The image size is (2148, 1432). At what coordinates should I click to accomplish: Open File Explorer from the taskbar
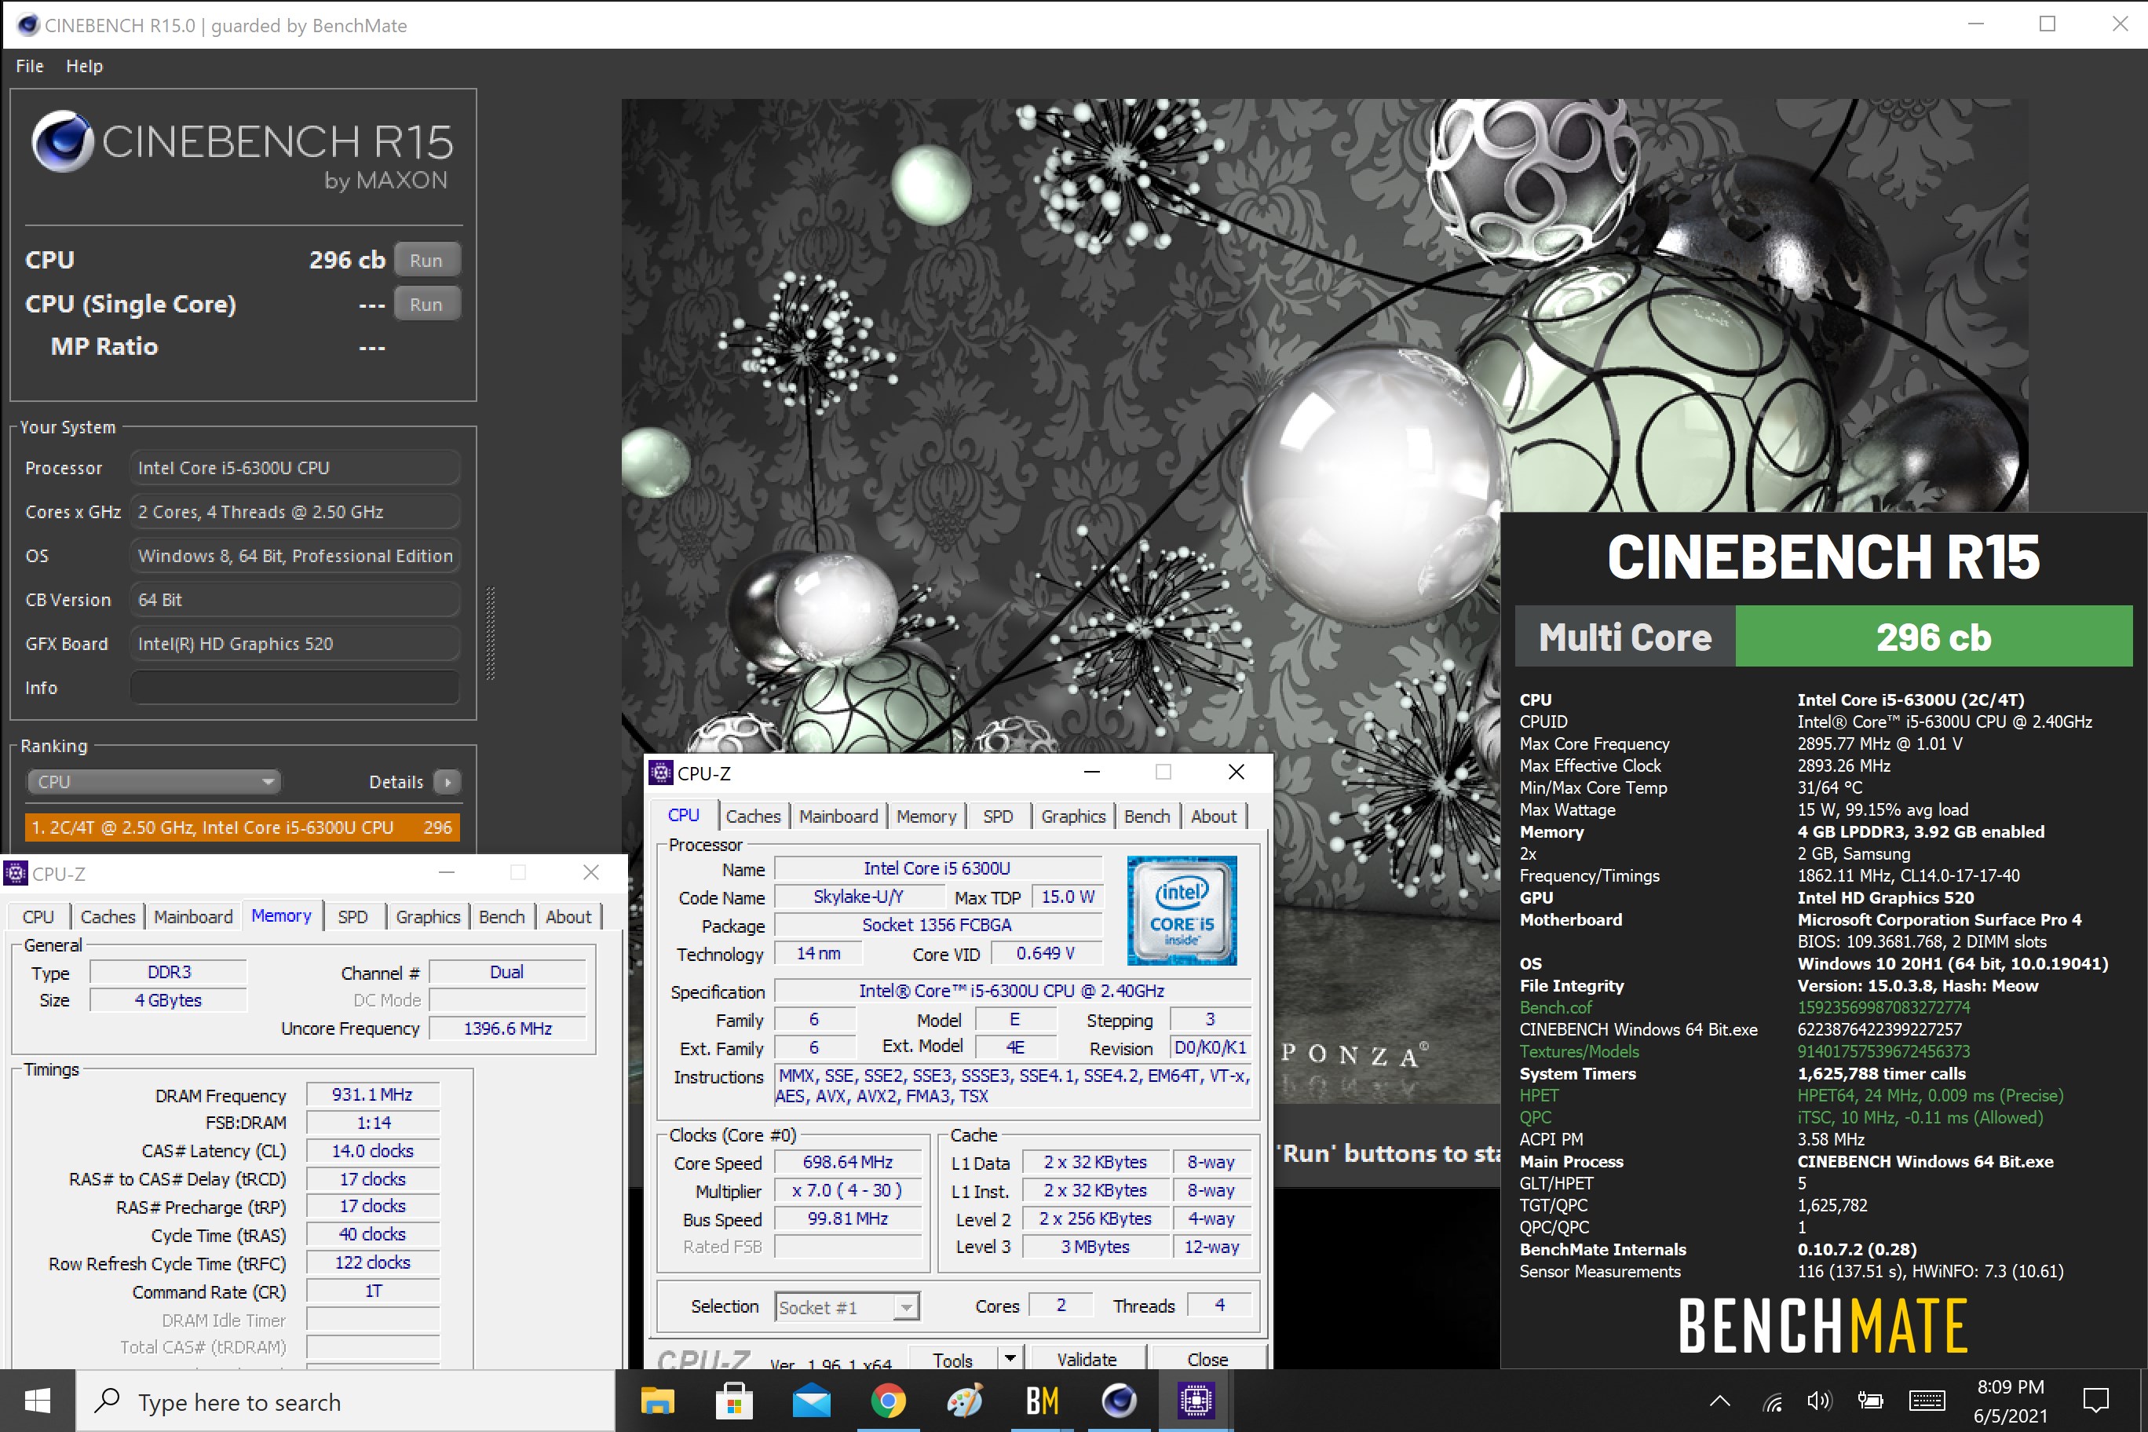(656, 1401)
